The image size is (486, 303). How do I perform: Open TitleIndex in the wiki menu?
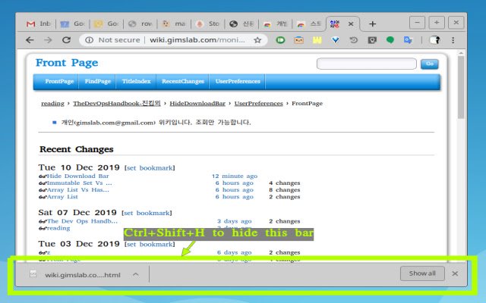pos(136,81)
